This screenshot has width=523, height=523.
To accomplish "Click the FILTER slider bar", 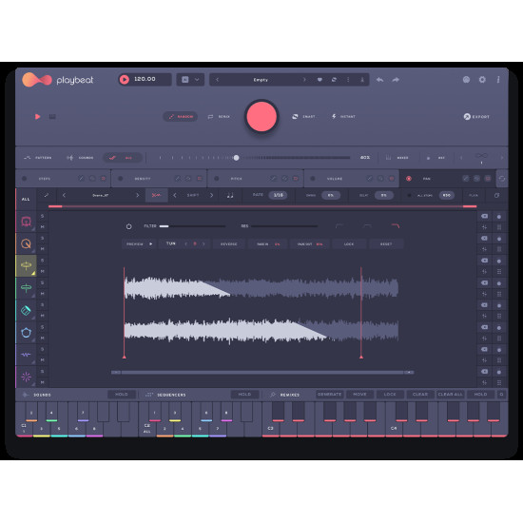I will pyautogui.click(x=192, y=226).
